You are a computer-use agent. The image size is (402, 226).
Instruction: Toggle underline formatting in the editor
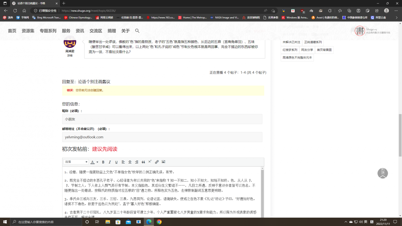pyautogui.click(x=116, y=162)
